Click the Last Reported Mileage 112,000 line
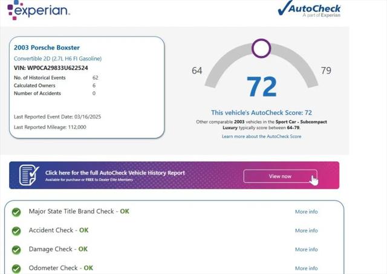Image resolution: width=387 pixels, height=274 pixels. 50,127
